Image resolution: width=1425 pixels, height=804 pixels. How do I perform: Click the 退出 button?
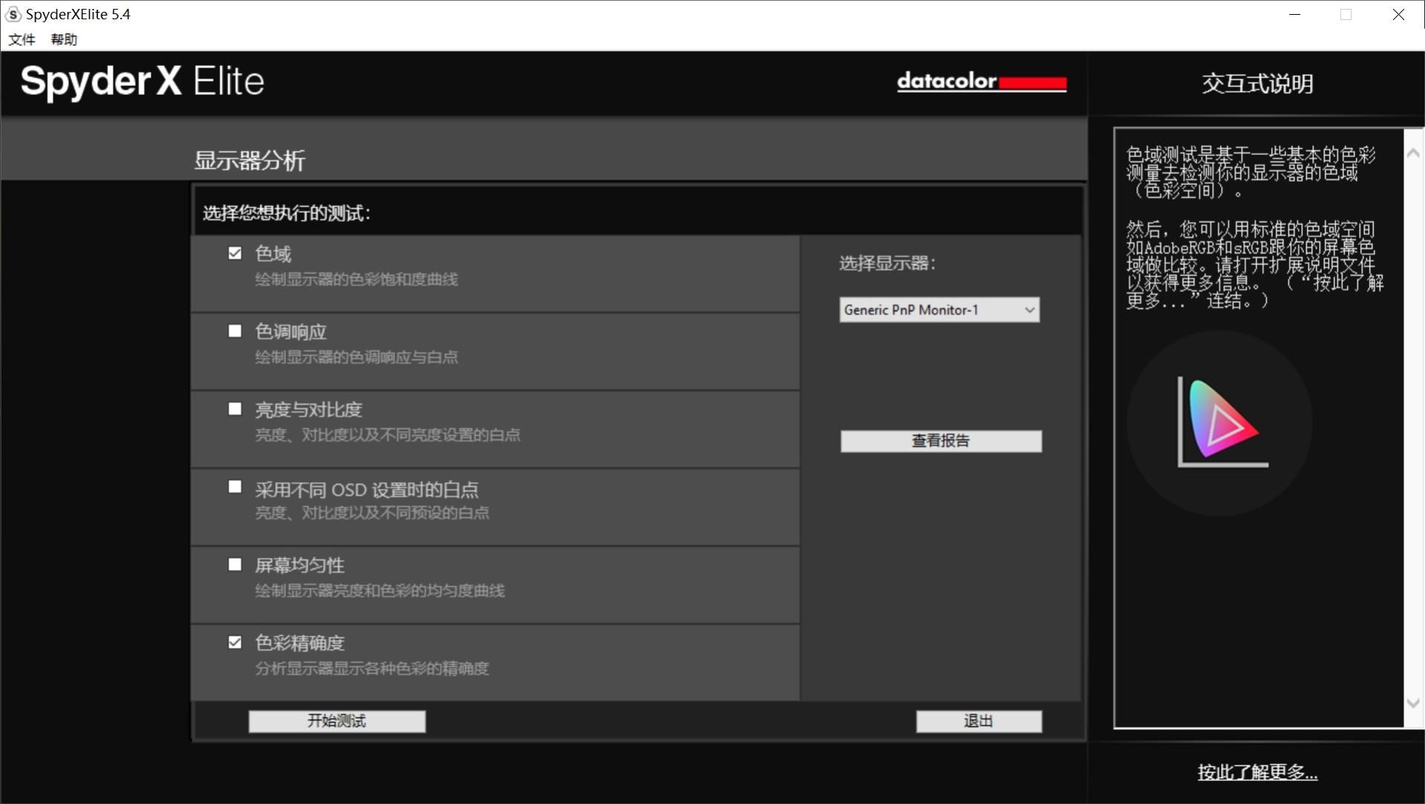click(979, 722)
